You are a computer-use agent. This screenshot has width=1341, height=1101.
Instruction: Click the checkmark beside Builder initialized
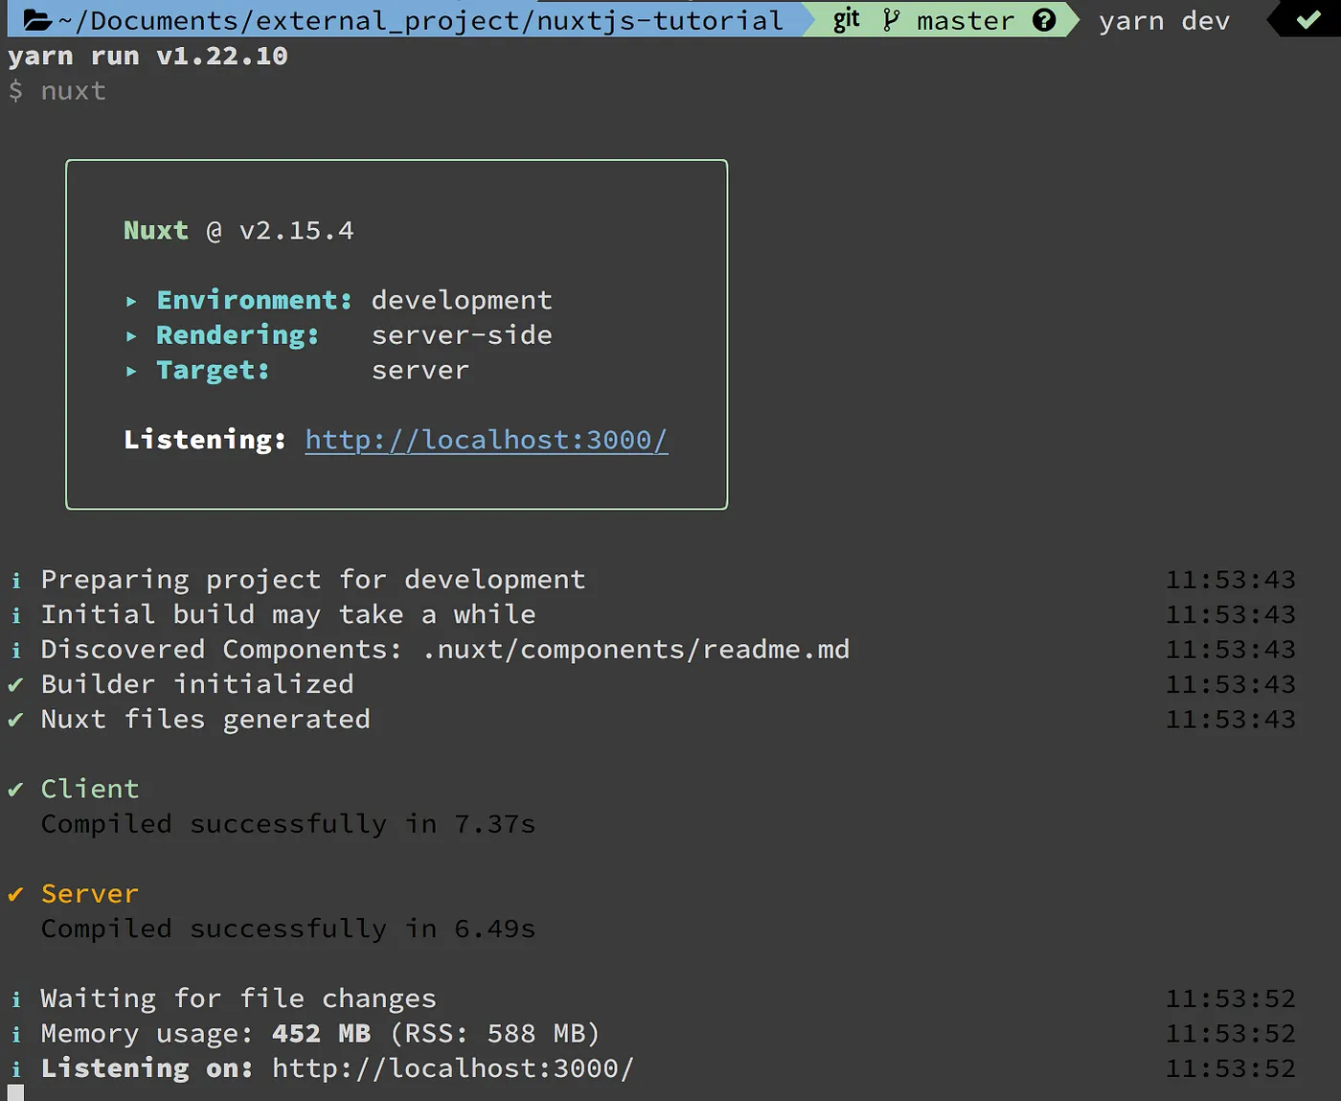pyautogui.click(x=15, y=685)
